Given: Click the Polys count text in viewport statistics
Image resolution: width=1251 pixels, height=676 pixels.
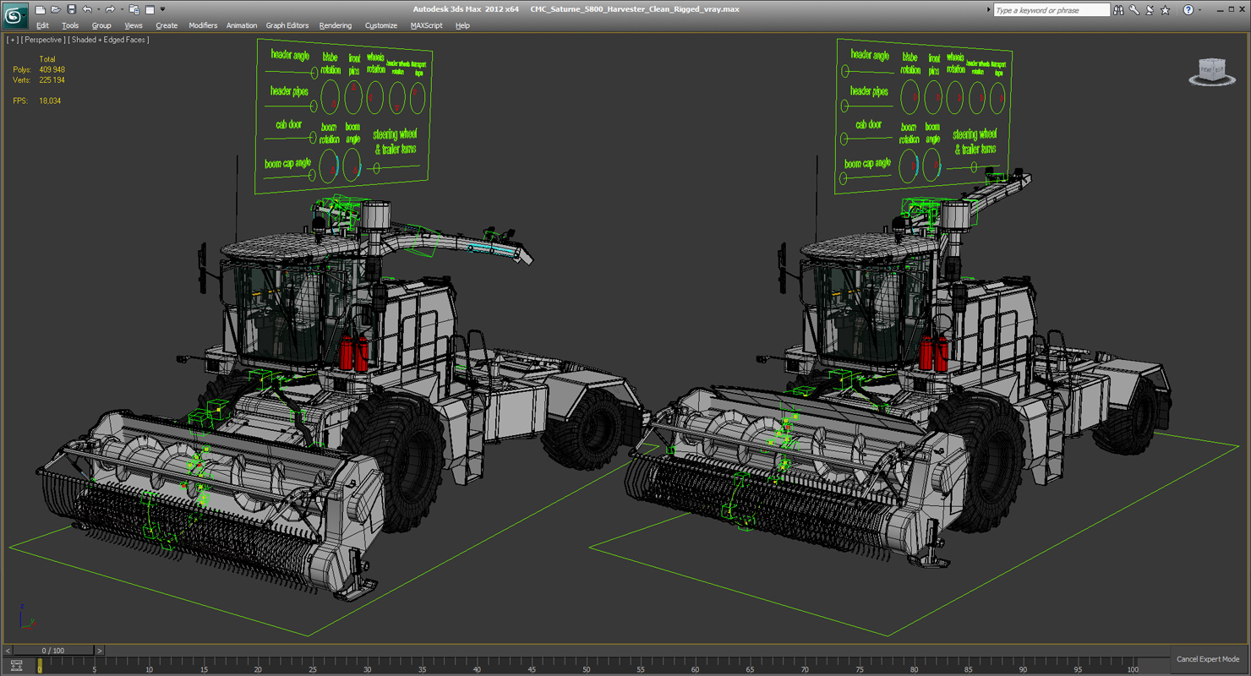Looking at the screenshot, I should (40, 70).
